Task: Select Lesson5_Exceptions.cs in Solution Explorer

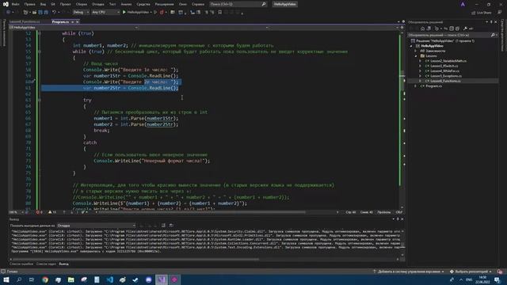Action: tap(446, 76)
